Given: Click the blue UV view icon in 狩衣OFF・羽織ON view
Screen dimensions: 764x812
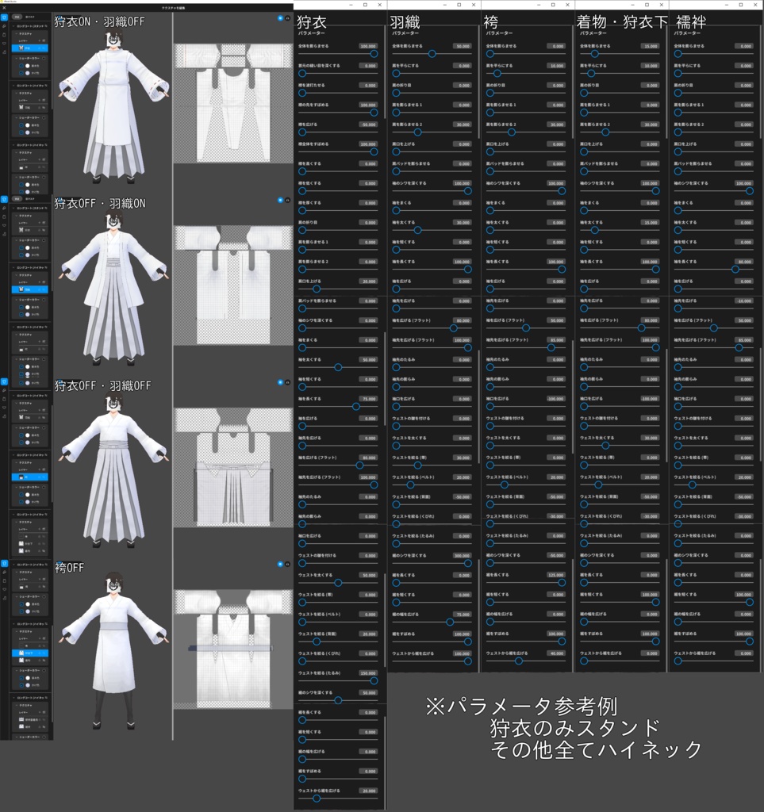Looking at the screenshot, I should (280, 200).
